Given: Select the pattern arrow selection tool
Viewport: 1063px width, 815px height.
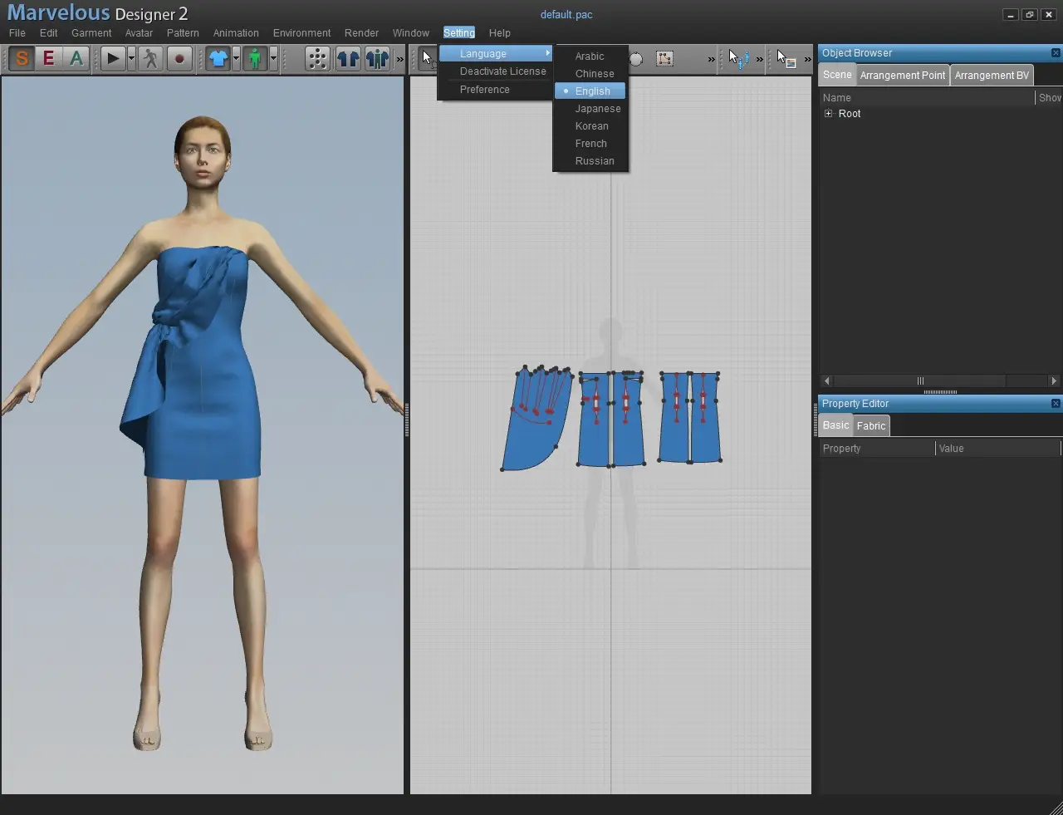Looking at the screenshot, I should click(x=427, y=58).
